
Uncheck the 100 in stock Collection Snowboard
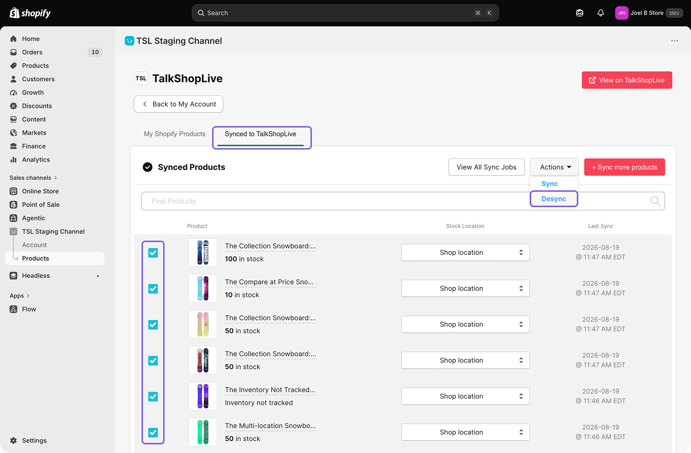153,253
